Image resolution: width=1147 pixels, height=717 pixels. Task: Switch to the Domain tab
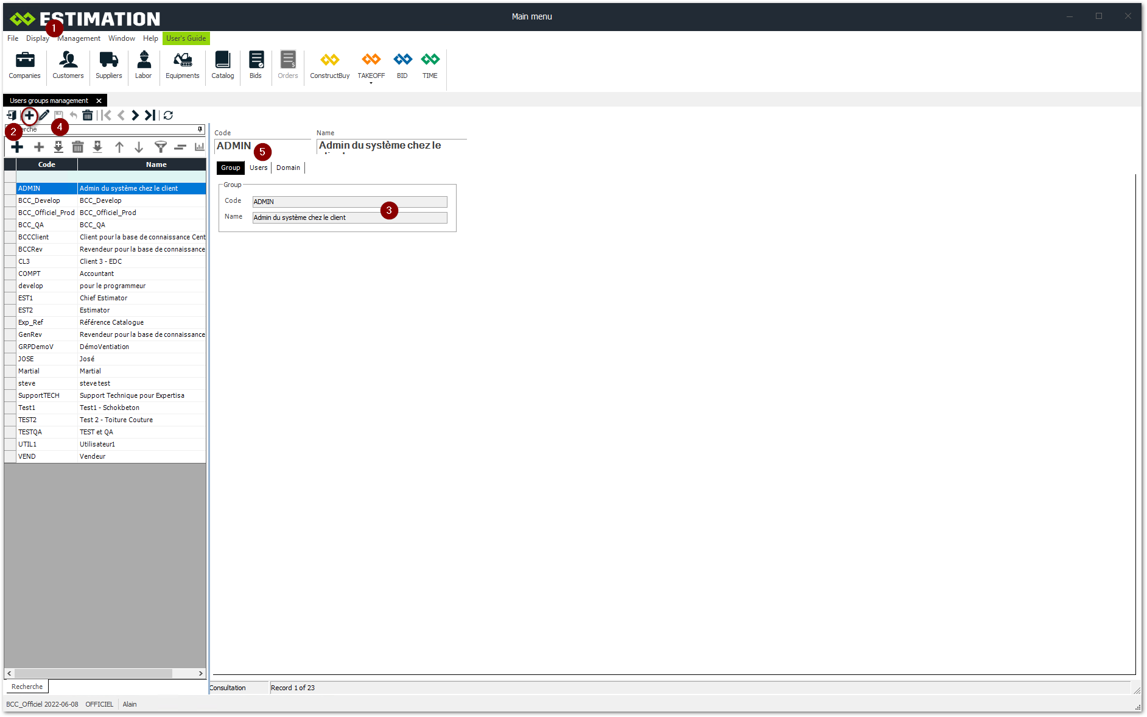[288, 168]
